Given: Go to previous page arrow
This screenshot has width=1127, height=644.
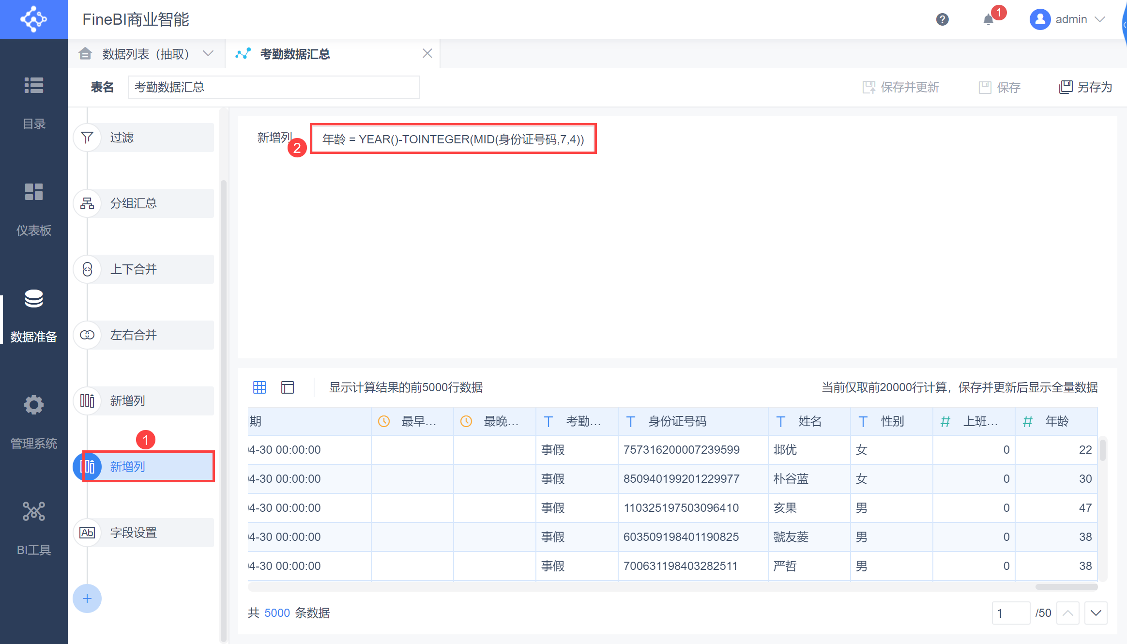Looking at the screenshot, I should point(1068,613).
